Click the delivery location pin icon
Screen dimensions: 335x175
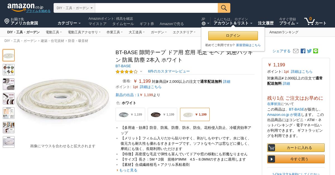click(7, 21)
